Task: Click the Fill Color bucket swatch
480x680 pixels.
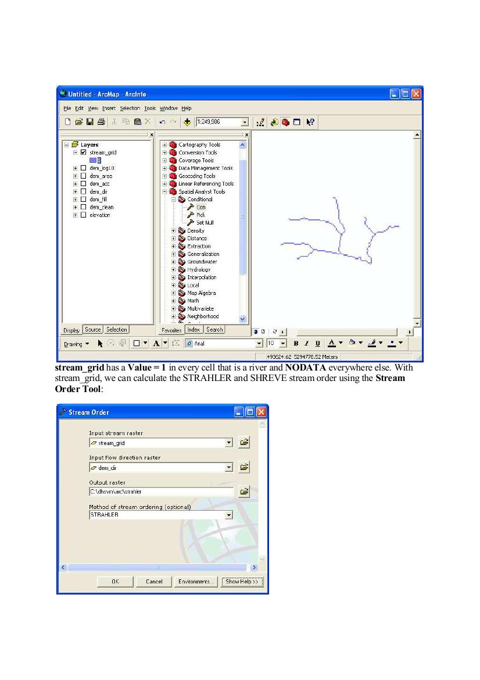Action: click(352, 343)
